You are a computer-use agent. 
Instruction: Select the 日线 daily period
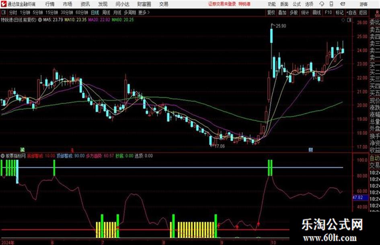click(x=95, y=12)
